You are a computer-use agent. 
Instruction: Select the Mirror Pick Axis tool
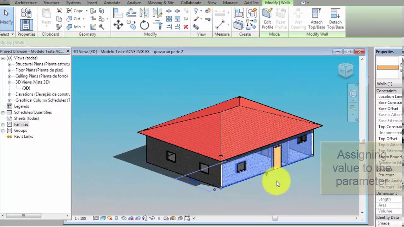point(144,13)
